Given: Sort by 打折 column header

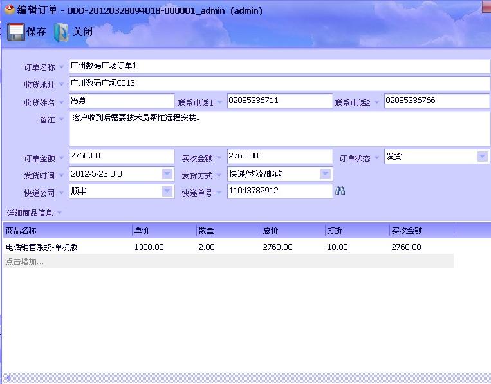Looking at the screenshot, I should (358, 231).
